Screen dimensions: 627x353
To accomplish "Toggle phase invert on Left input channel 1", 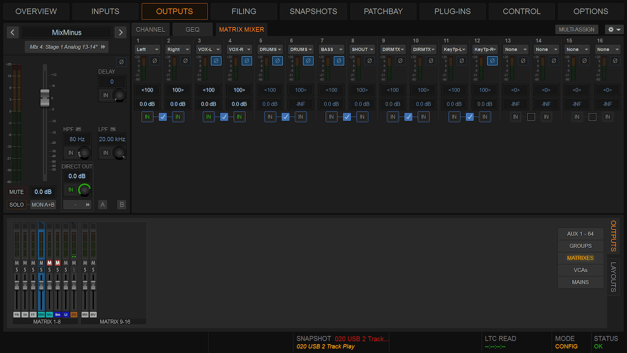I will click(x=155, y=61).
